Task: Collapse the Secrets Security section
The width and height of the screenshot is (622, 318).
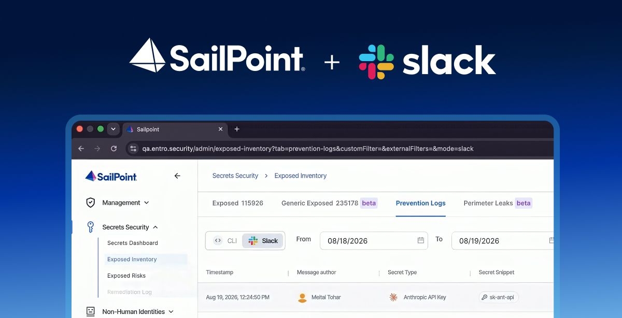Action: click(130, 227)
